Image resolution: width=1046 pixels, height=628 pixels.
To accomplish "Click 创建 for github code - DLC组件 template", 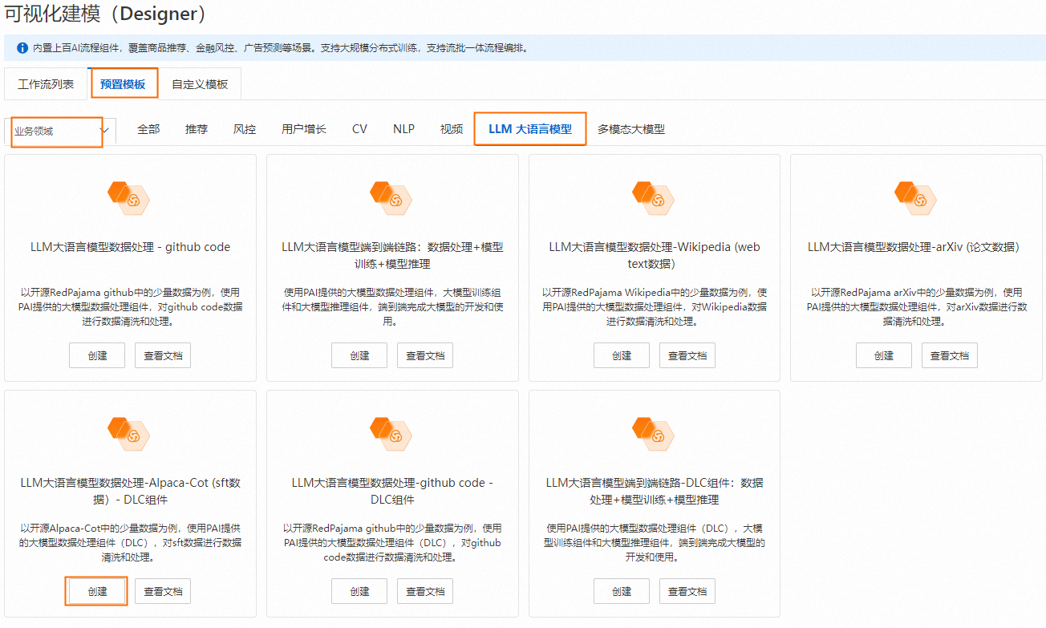I will (359, 591).
